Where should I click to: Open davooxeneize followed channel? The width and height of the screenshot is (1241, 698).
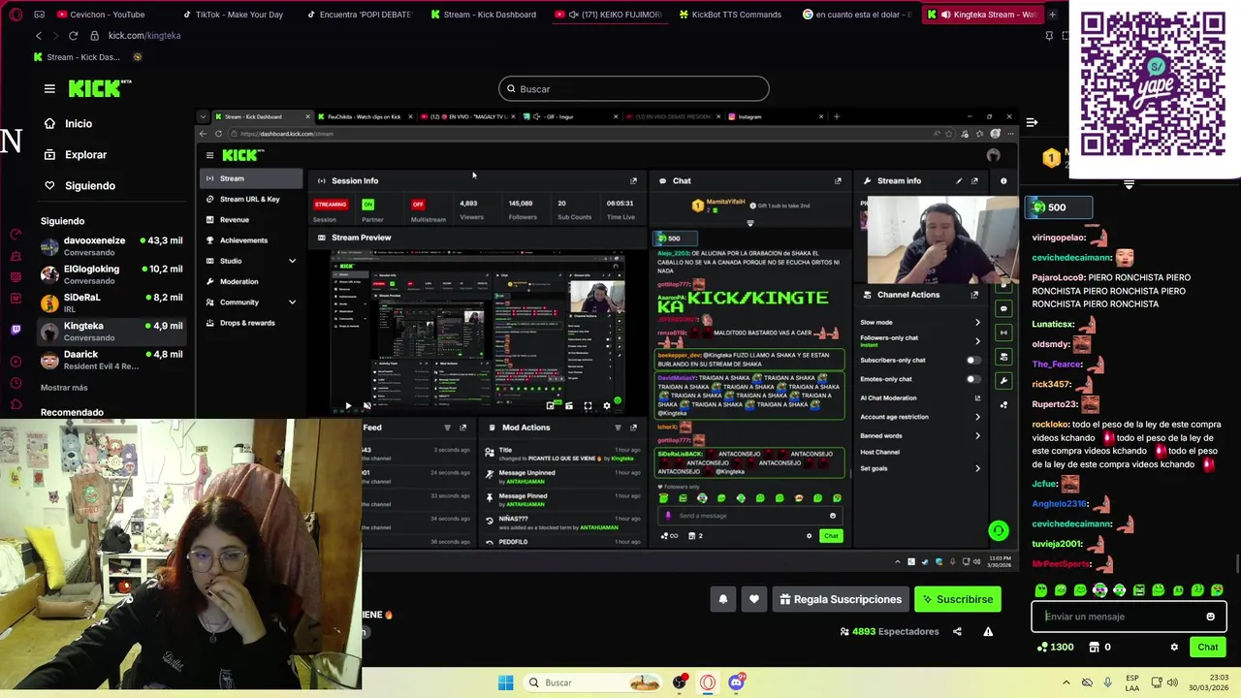pos(111,246)
